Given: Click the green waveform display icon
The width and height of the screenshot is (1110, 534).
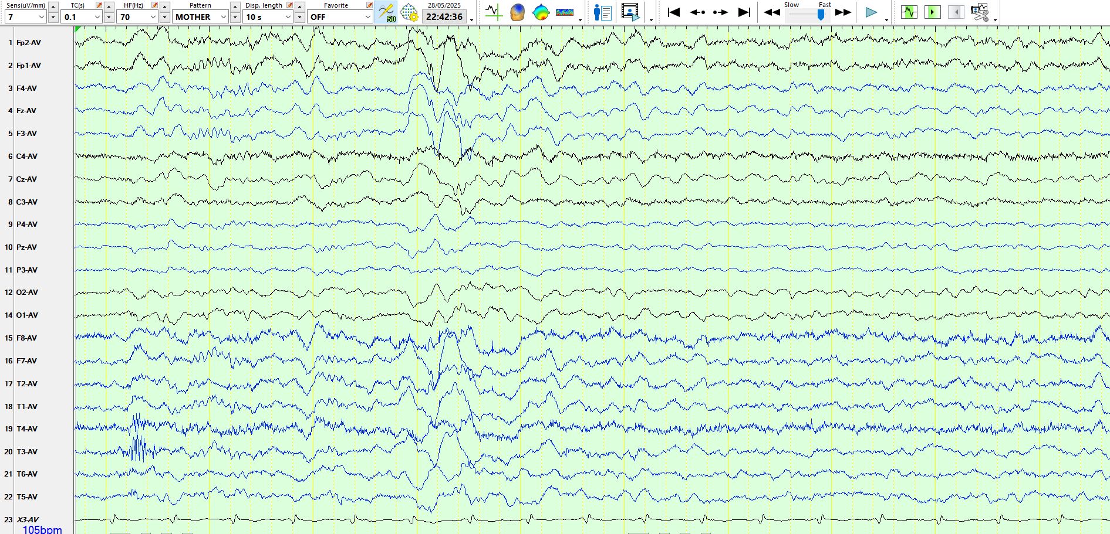Looking at the screenshot, I should (x=909, y=12).
